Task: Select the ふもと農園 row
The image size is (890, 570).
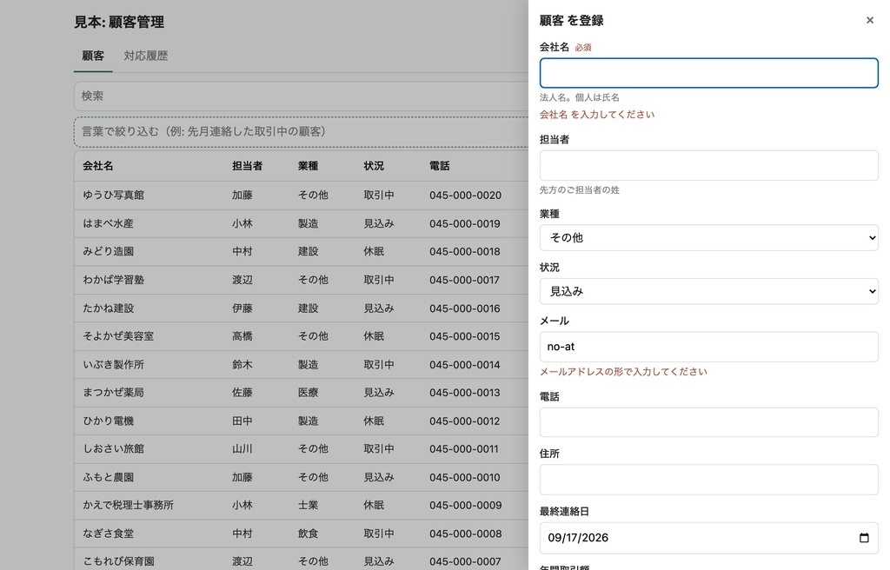Action: point(301,477)
